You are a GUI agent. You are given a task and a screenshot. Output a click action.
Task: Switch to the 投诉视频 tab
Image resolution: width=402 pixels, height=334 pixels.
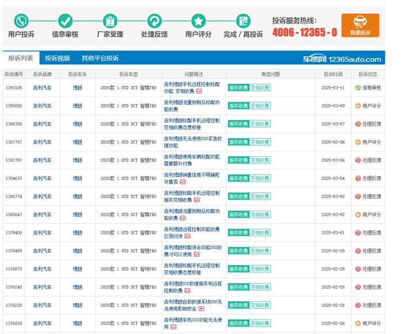point(57,58)
